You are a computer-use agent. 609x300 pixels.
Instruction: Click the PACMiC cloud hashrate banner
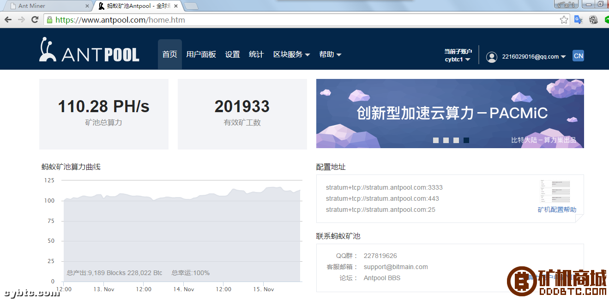tap(450, 114)
